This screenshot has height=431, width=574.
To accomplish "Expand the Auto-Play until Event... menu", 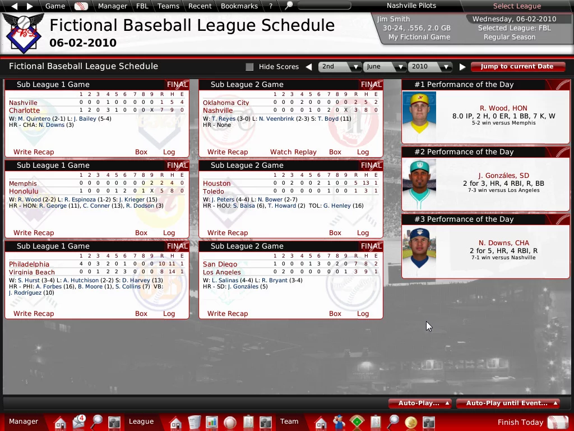I will (508, 403).
